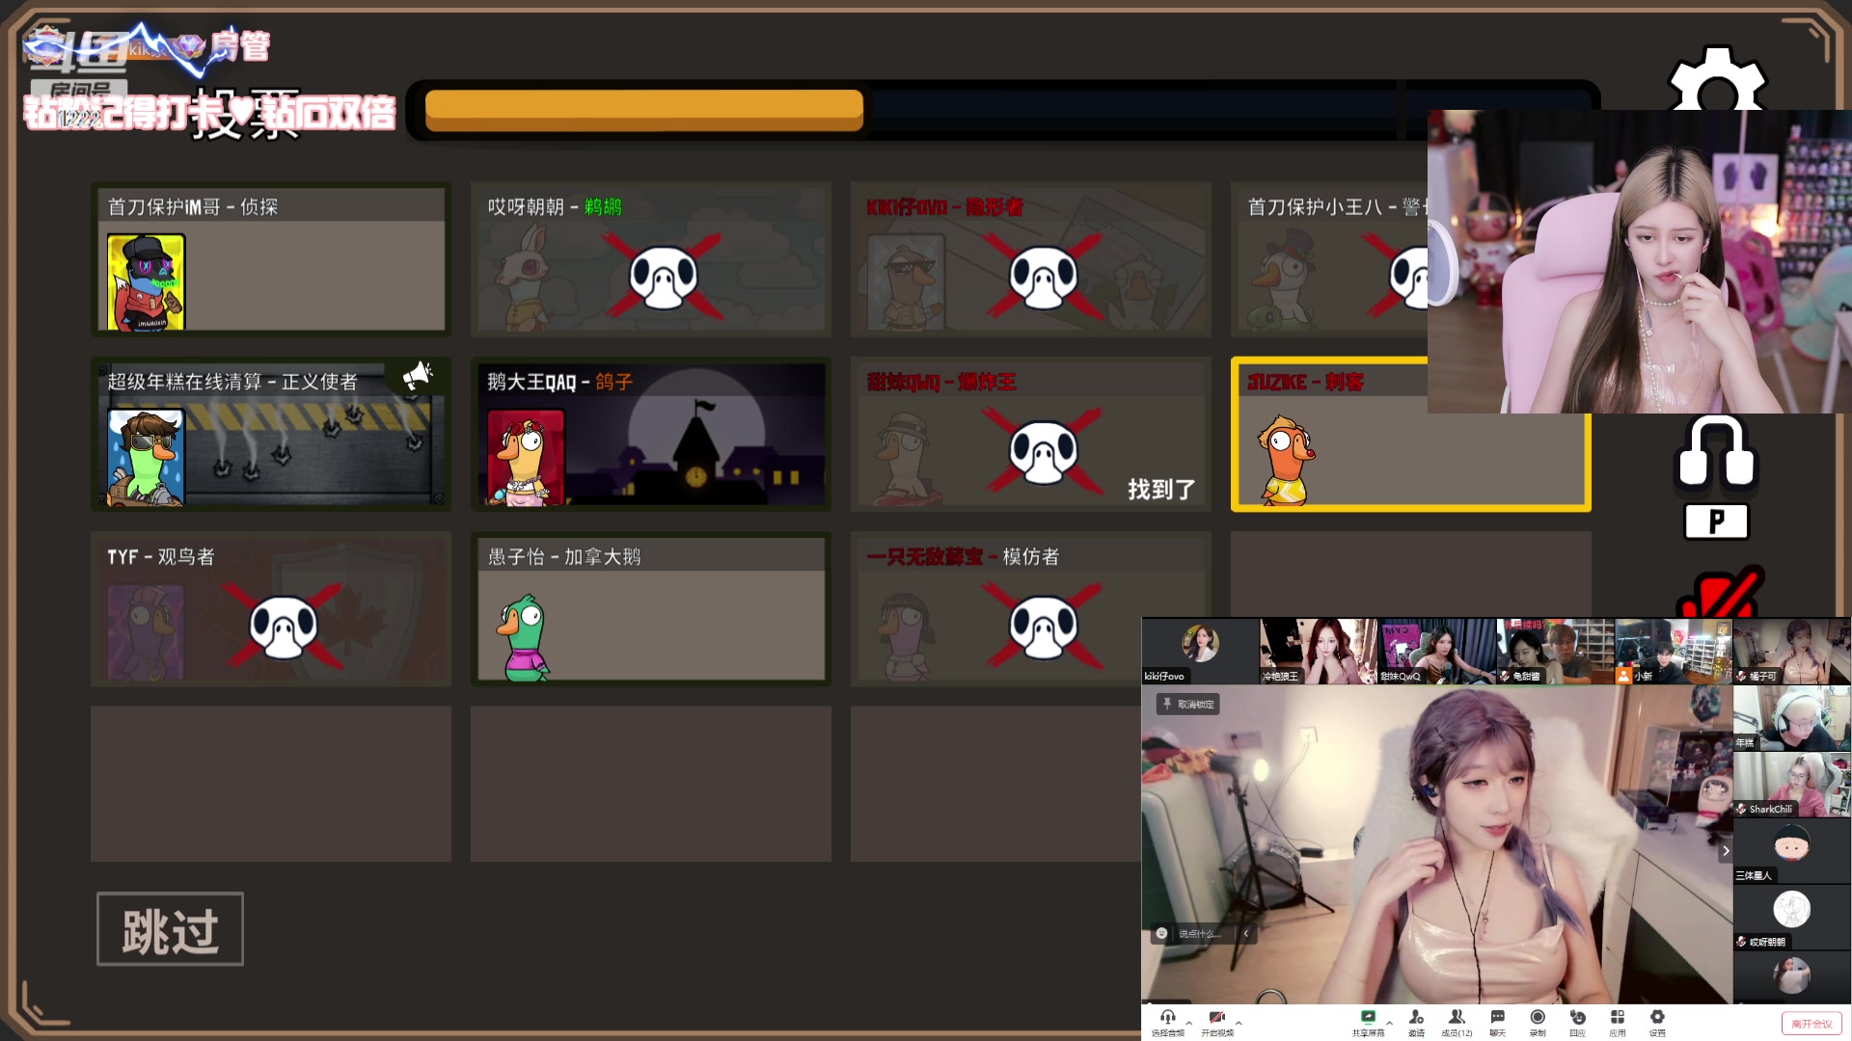Viewport: 1852px width, 1041px height.
Task: Toggle the P push-to-talk key indicator
Action: click(x=1716, y=522)
